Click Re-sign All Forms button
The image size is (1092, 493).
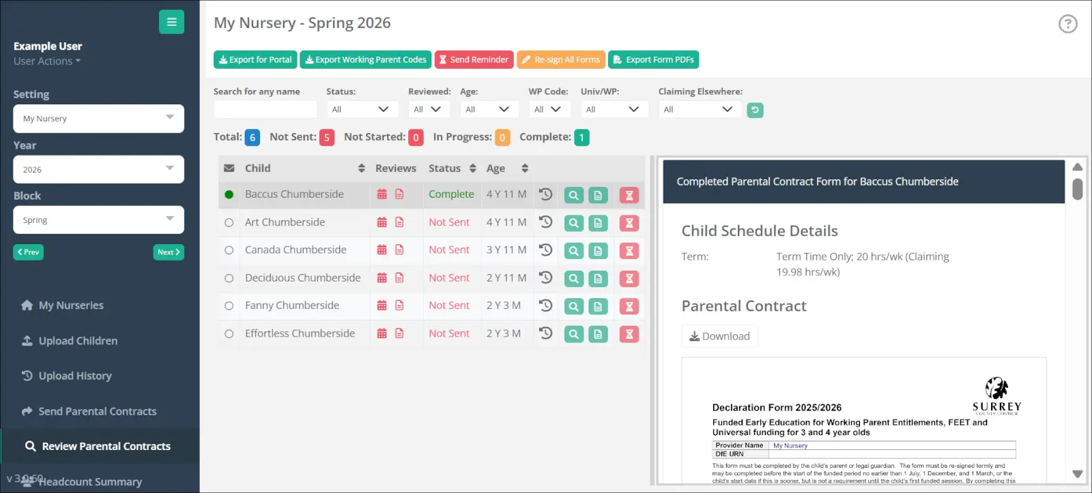point(561,60)
